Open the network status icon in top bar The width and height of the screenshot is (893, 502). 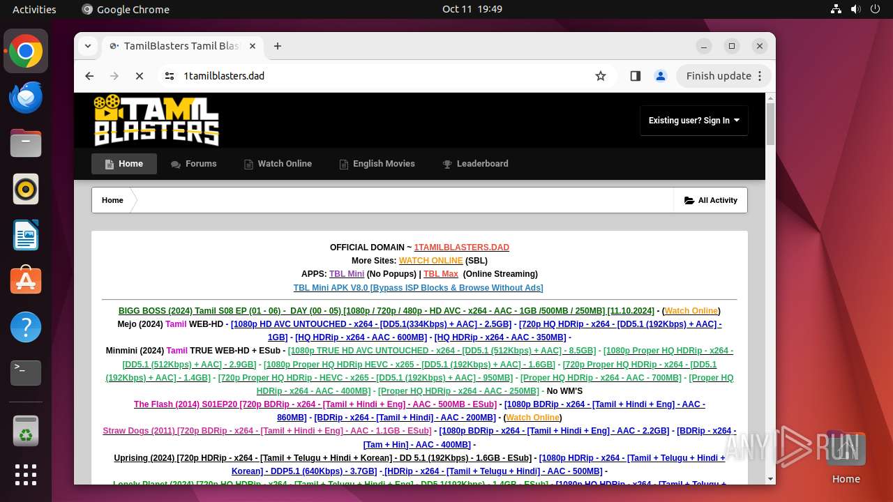click(x=836, y=9)
